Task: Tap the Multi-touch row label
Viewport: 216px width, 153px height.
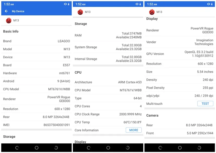Action: coord(154,104)
